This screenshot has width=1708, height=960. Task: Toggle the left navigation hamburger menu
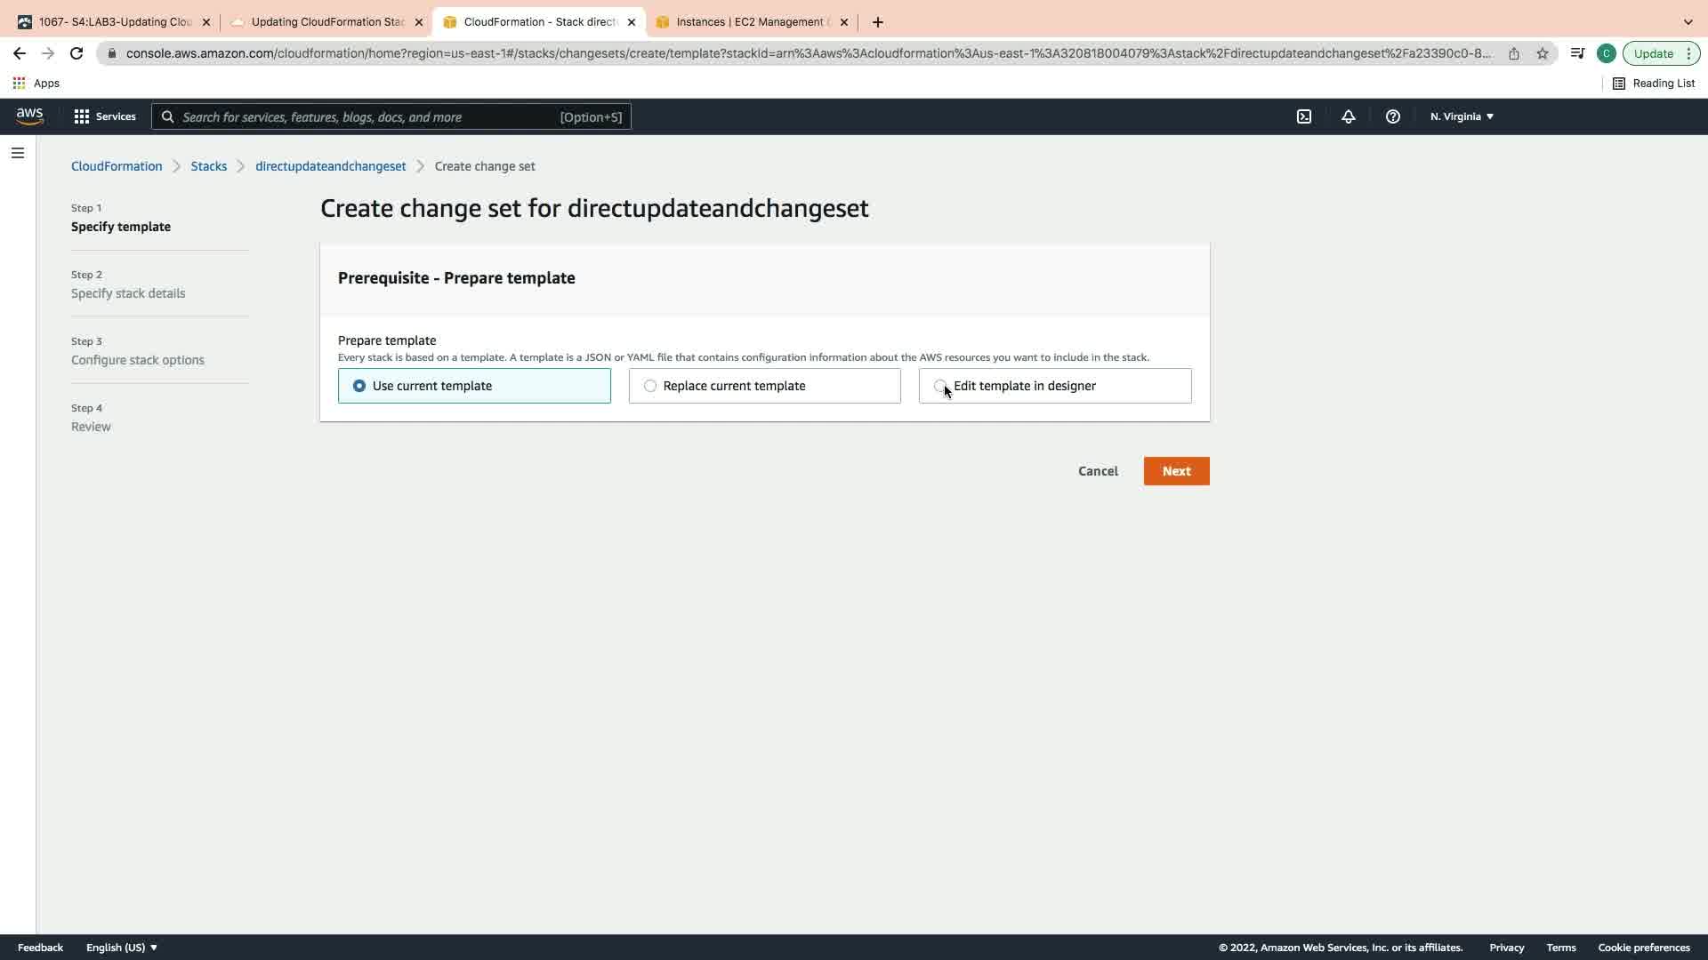17,153
